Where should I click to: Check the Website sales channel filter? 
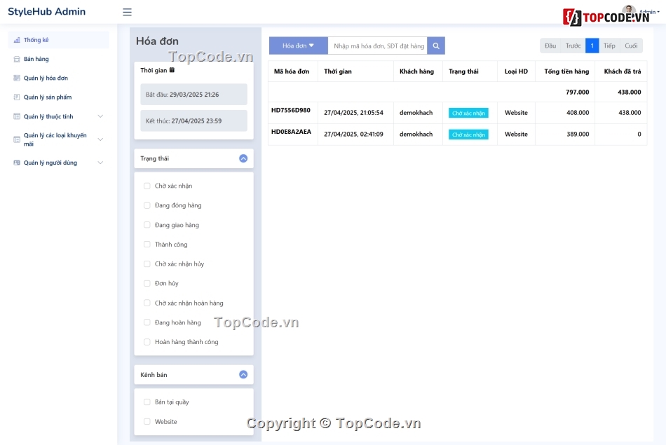click(x=147, y=422)
